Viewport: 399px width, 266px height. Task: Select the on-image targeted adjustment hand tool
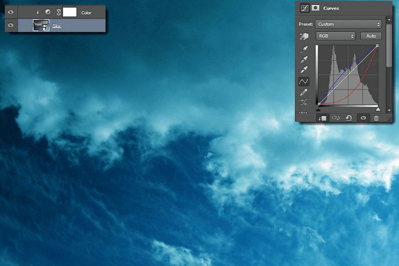pyautogui.click(x=304, y=36)
